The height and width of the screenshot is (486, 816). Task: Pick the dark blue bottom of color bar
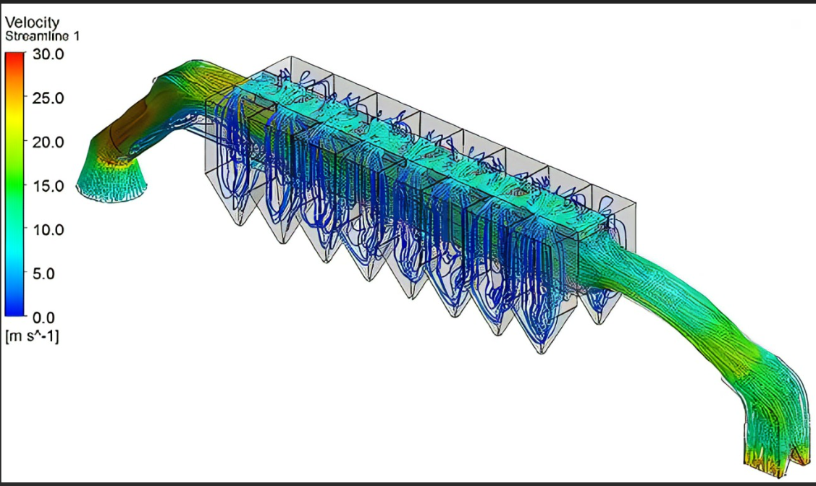coord(15,310)
